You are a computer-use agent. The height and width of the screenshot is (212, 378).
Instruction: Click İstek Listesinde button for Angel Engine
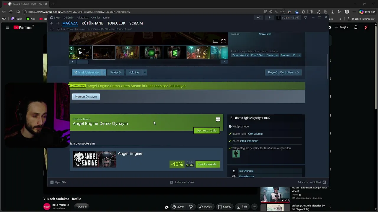pyautogui.click(x=207, y=164)
